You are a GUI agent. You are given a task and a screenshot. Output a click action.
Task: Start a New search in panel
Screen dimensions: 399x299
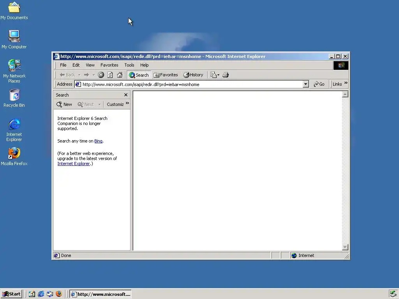click(64, 104)
